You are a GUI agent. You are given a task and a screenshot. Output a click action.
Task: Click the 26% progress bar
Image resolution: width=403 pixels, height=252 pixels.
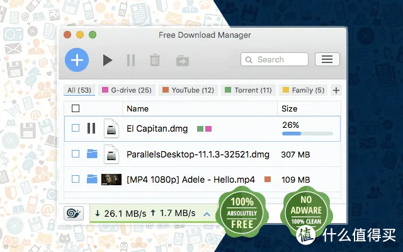(307, 134)
